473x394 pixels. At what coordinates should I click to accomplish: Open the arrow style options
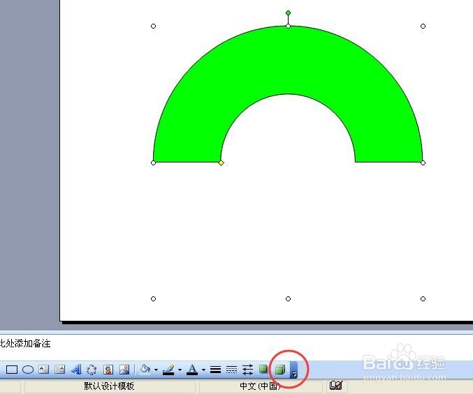click(x=247, y=370)
